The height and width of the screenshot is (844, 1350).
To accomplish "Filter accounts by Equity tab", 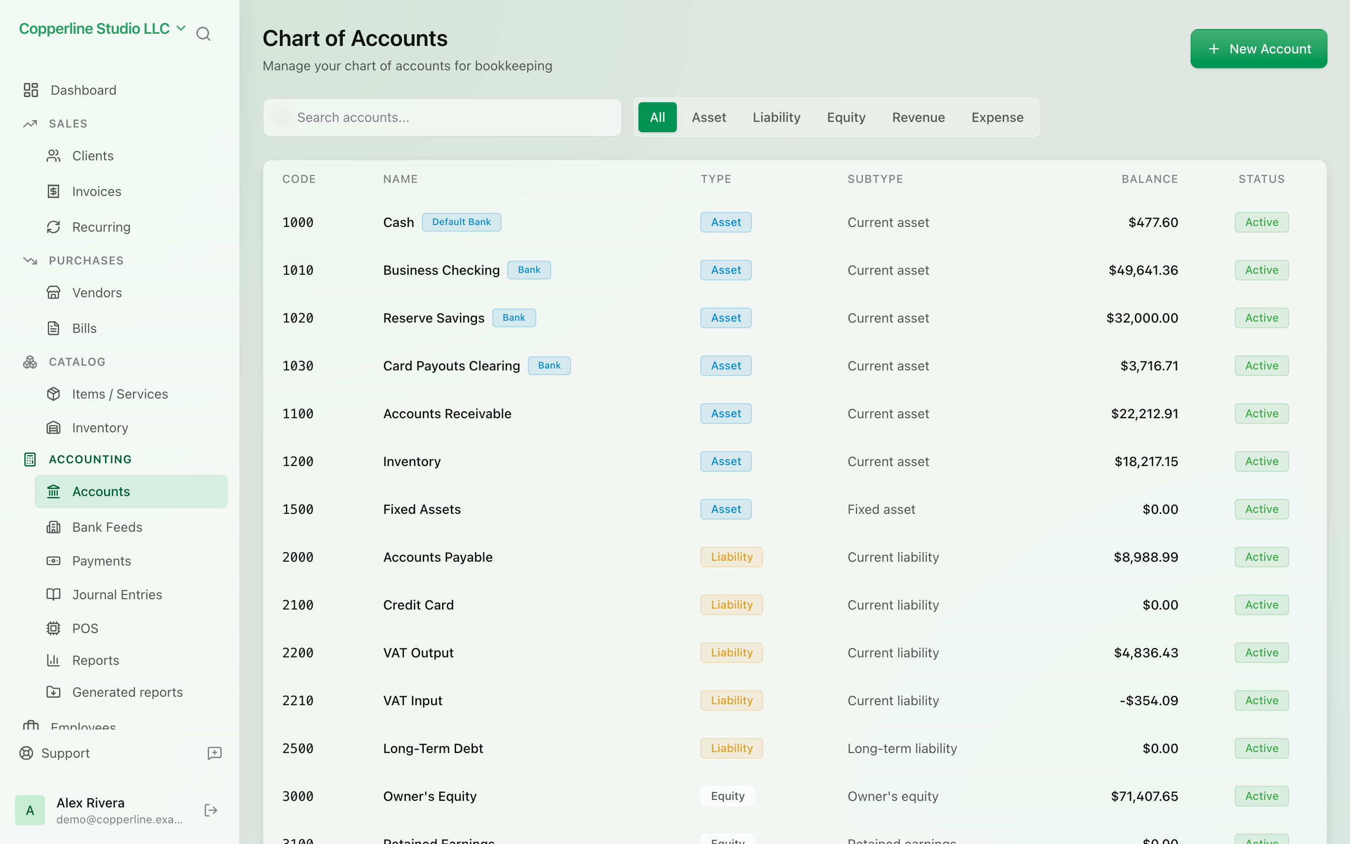I will pyautogui.click(x=846, y=117).
